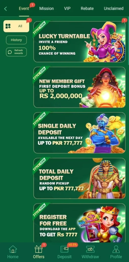Open New Member Gift banner
The width and height of the screenshot is (129, 262).
[79, 87]
